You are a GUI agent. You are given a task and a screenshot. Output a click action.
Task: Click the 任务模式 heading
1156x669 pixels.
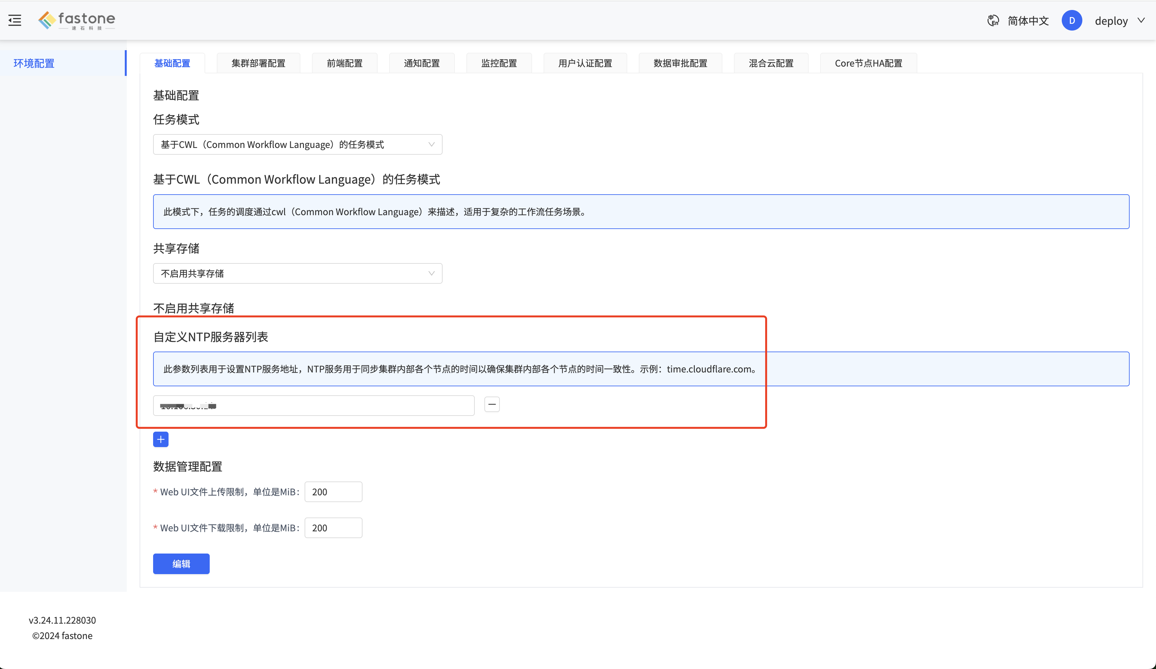pyautogui.click(x=176, y=119)
